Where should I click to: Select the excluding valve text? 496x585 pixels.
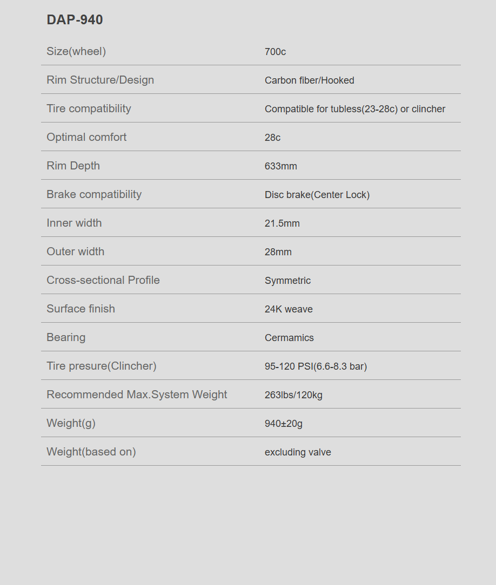tap(298, 452)
